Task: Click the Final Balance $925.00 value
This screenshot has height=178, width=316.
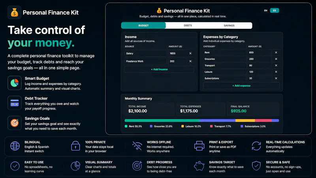Action: [x=239, y=111]
